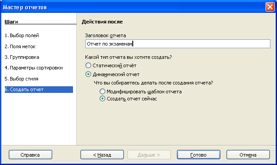Cancel the wizard via Отмена button
The width and height of the screenshot is (277, 165).
248,155
